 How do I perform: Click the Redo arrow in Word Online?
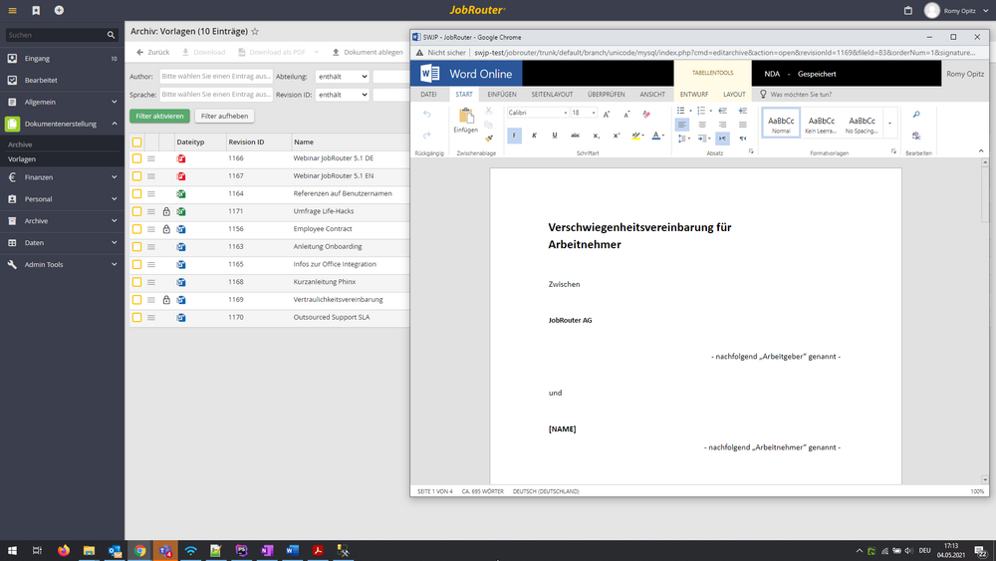[427, 135]
